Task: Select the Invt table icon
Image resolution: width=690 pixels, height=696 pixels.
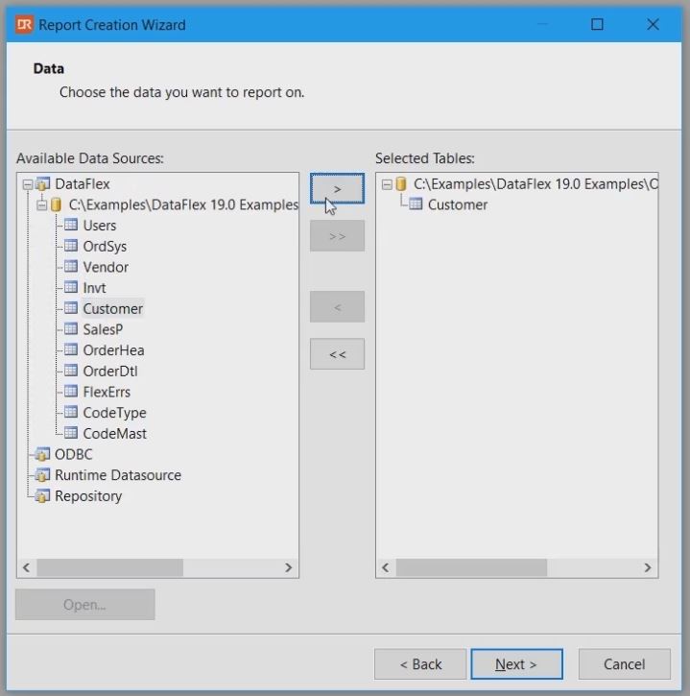Action: (70, 288)
